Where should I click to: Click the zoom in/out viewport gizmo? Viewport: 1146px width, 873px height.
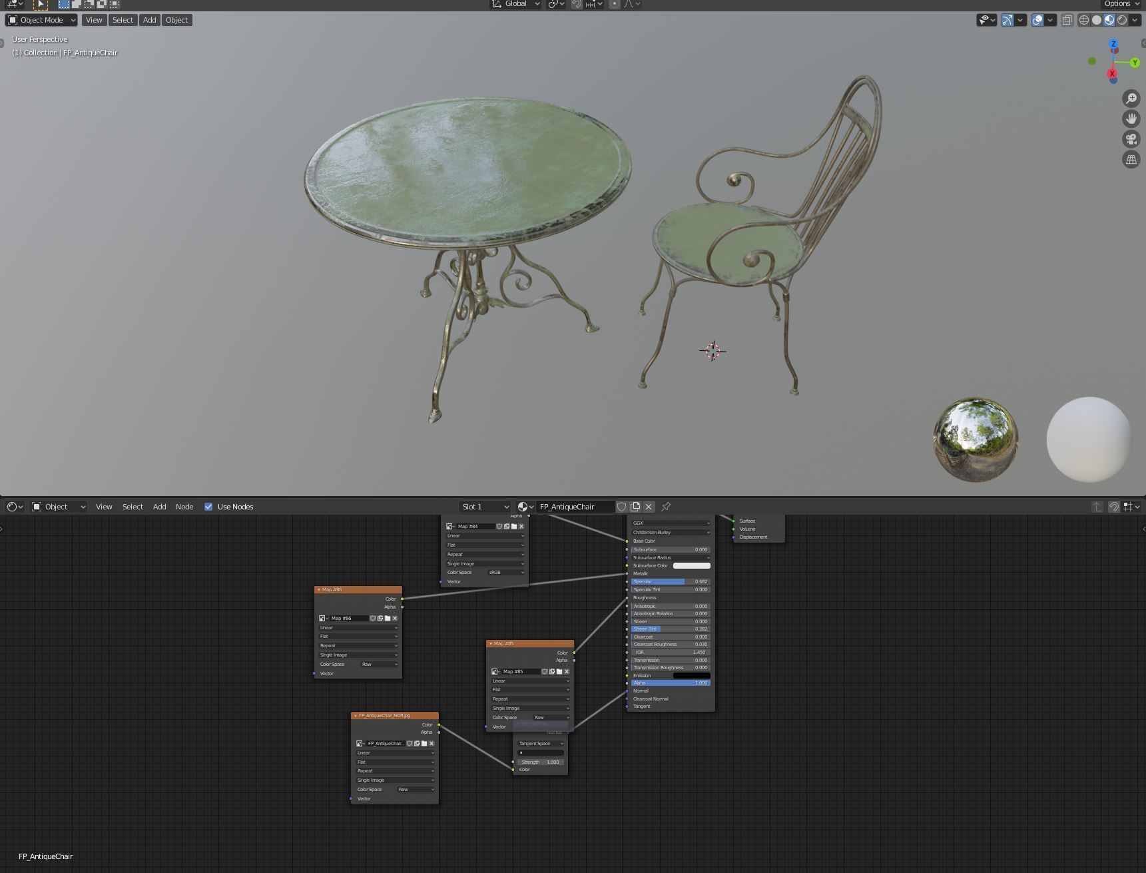1131,99
